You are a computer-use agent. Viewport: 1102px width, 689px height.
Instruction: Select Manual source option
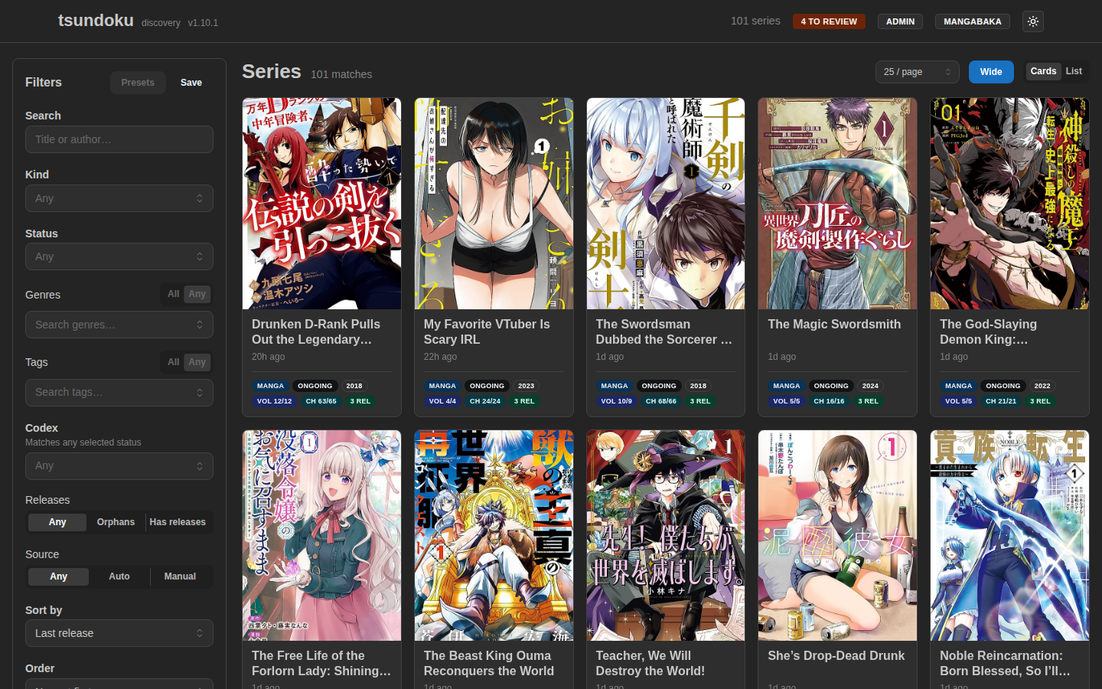180,576
